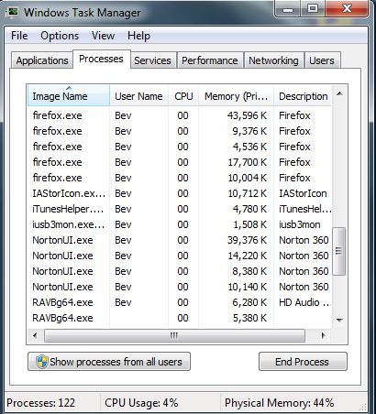Image resolution: width=376 pixels, height=414 pixels.
Task: Select the iTunesHelper process row
Action: click(180, 209)
